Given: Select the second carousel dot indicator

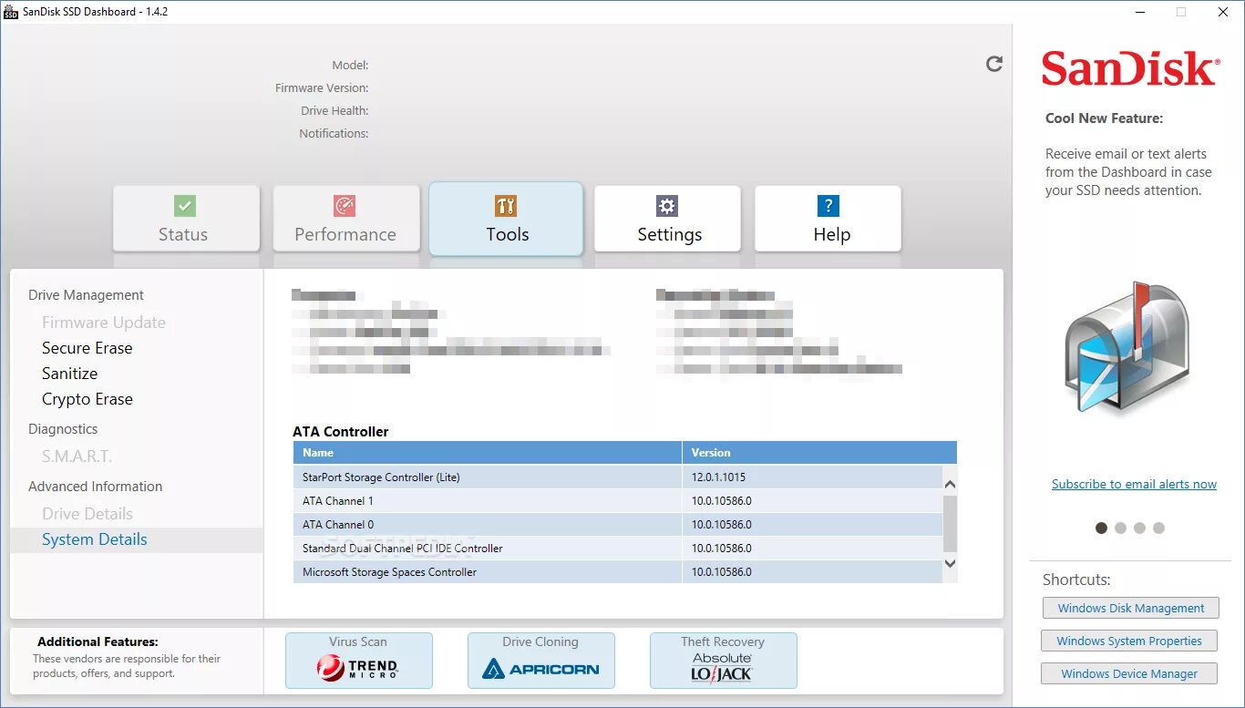Looking at the screenshot, I should coord(1120,528).
